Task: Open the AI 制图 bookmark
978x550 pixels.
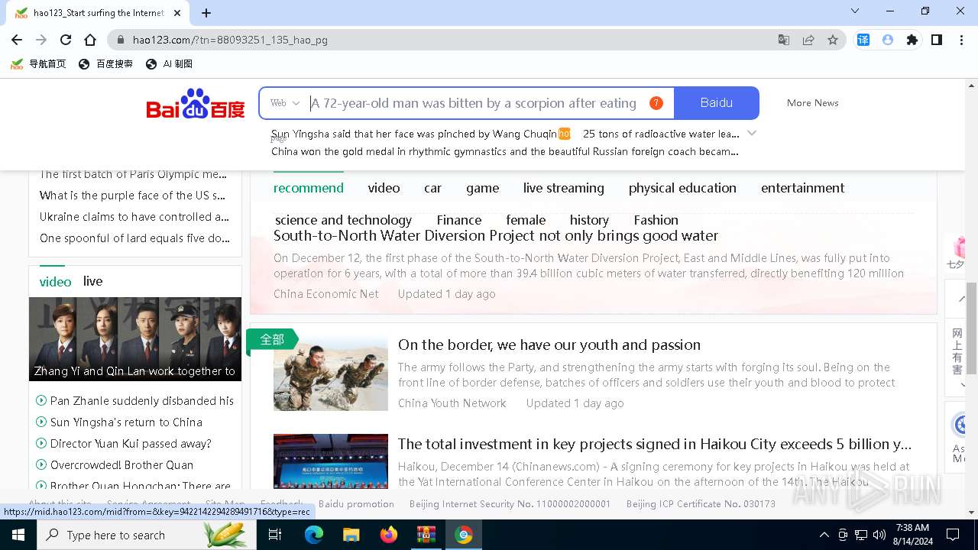Action: point(169,64)
